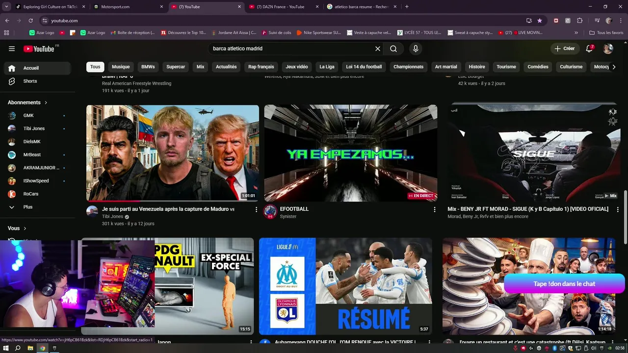628x353 pixels.
Task: Open Chrome from the taskbar
Action: tap(43, 348)
